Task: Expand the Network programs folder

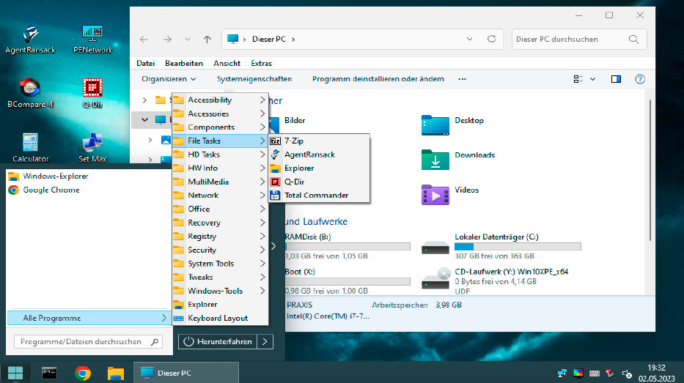Action: pyautogui.click(x=220, y=196)
